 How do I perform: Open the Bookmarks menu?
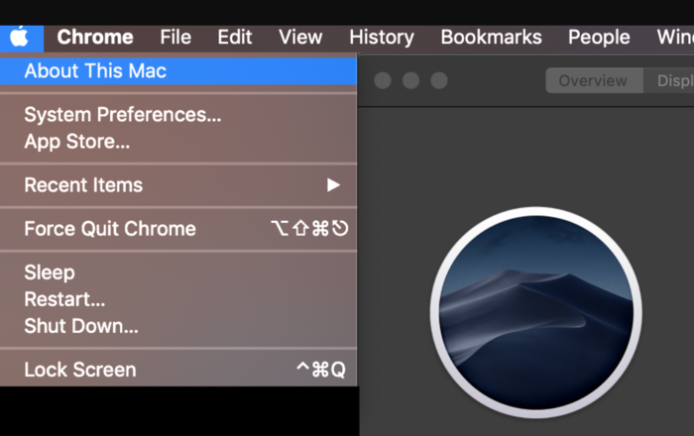[x=491, y=37]
